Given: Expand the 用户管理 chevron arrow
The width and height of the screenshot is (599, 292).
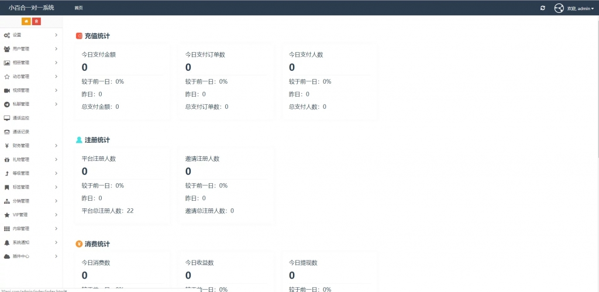Looking at the screenshot, I should point(56,49).
